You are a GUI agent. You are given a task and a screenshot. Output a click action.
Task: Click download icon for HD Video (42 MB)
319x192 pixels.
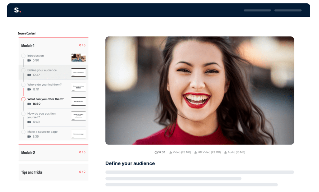coord(196,153)
